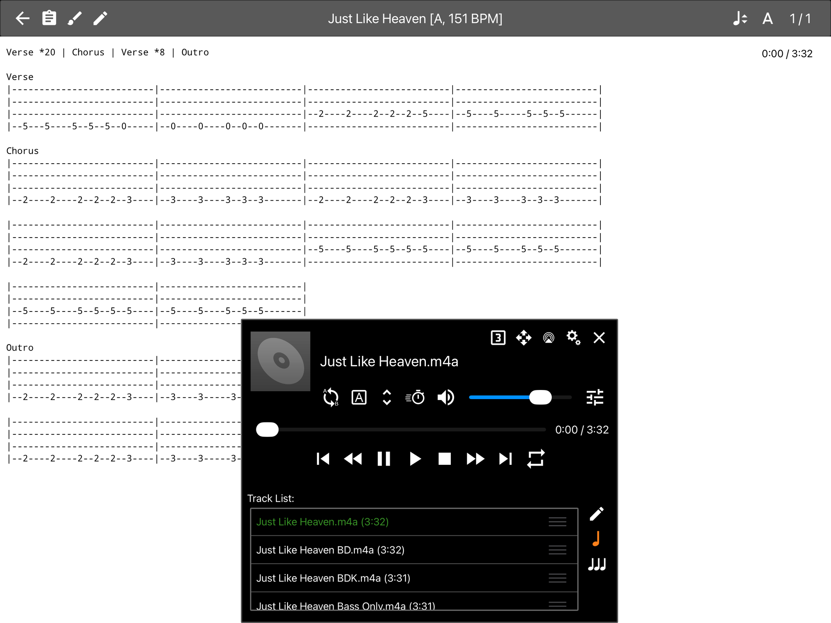Tap the page indicator 1 / 1
Viewport: 831px width, 623px height.
[800, 19]
